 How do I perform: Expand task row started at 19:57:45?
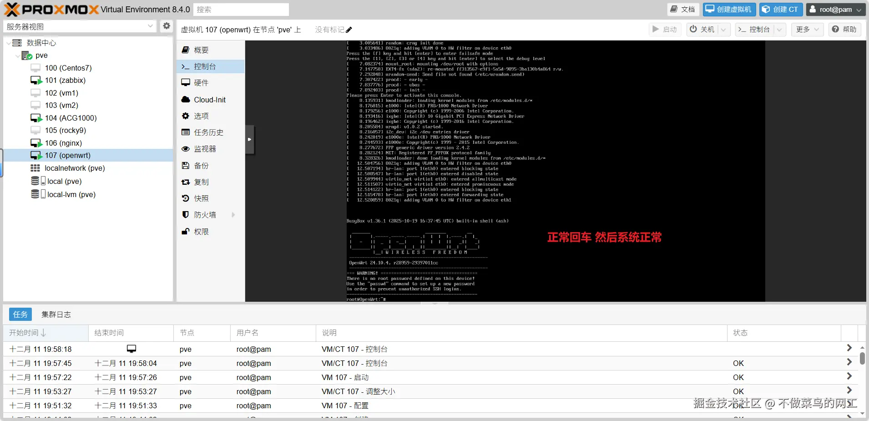point(849,362)
